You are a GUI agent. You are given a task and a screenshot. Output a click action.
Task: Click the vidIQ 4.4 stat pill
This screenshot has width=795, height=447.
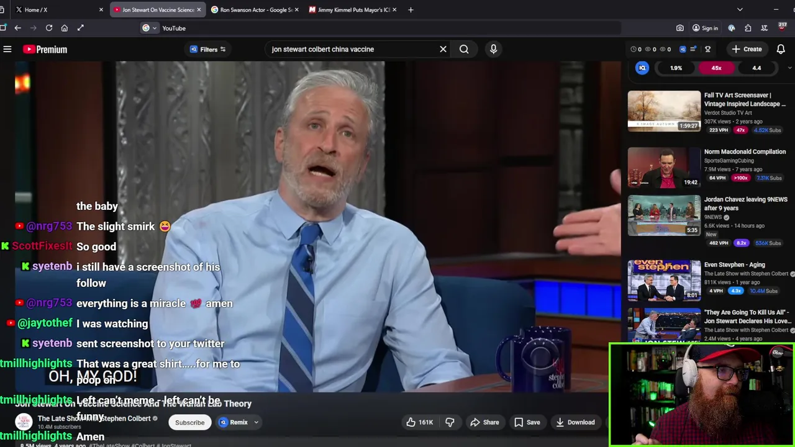[756, 68]
